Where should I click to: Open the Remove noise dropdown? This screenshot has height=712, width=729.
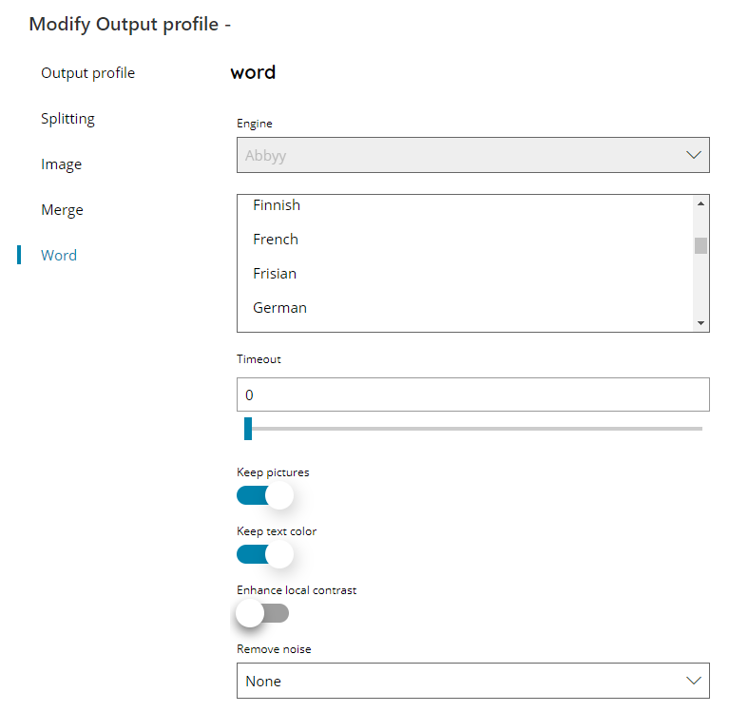(472, 681)
